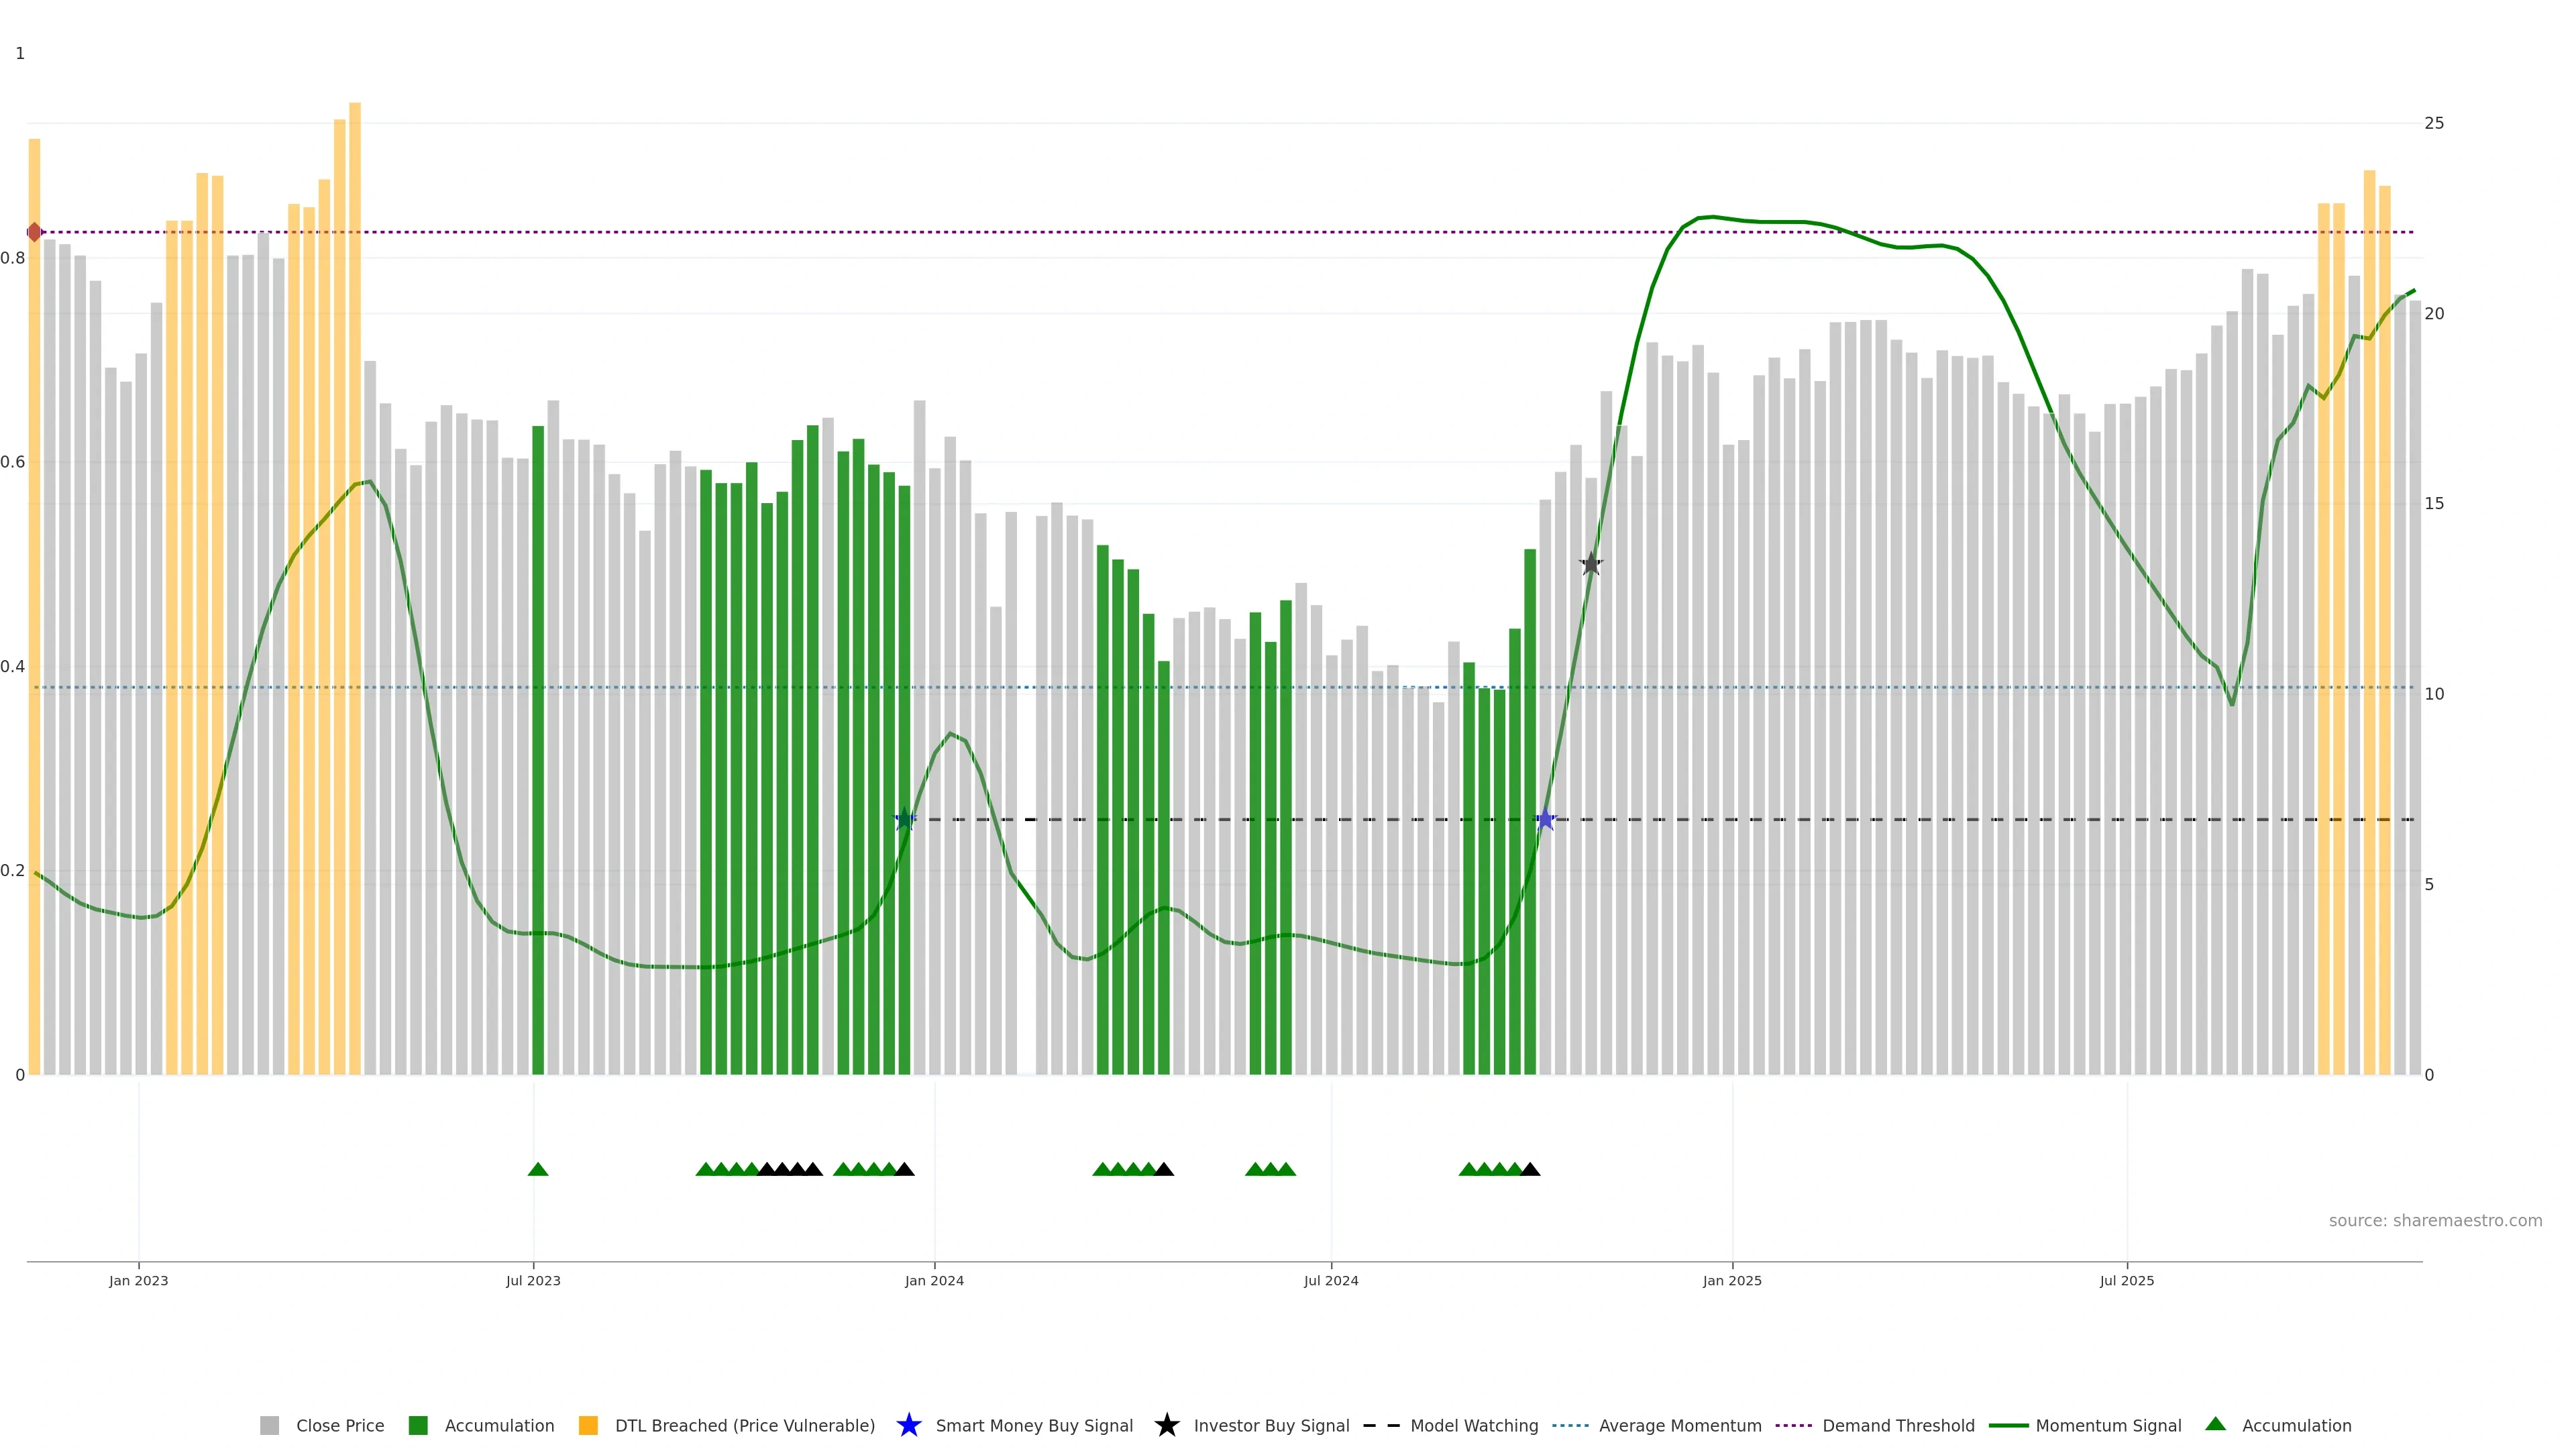Click lone green triangle at July 2023
The image size is (2576, 1449).
pyautogui.click(x=537, y=1169)
